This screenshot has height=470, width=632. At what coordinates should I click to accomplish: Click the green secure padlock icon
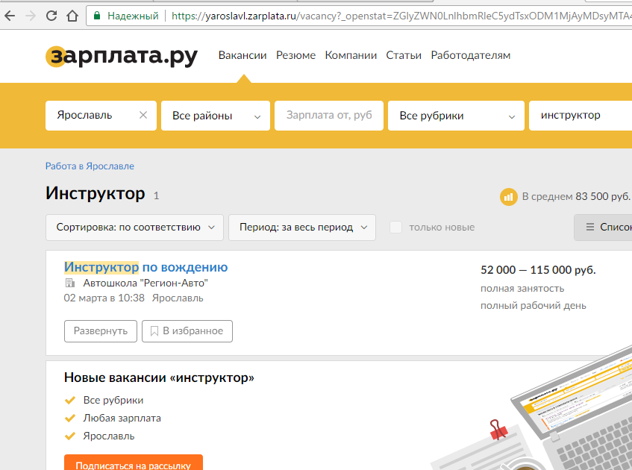tap(97, 15)
